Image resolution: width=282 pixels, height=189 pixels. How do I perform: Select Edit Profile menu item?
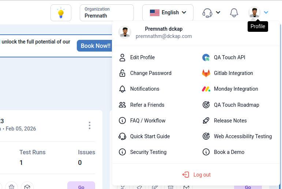(x=142, y=57)
